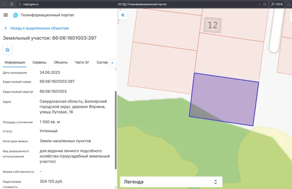Click the site security shield icon
The image size is (292, 189).
click(x=20, y=4)
